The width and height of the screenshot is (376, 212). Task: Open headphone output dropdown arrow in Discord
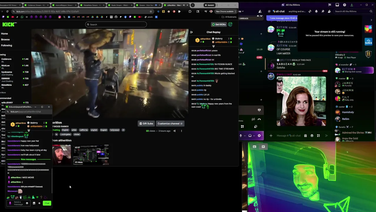[254, 135]
